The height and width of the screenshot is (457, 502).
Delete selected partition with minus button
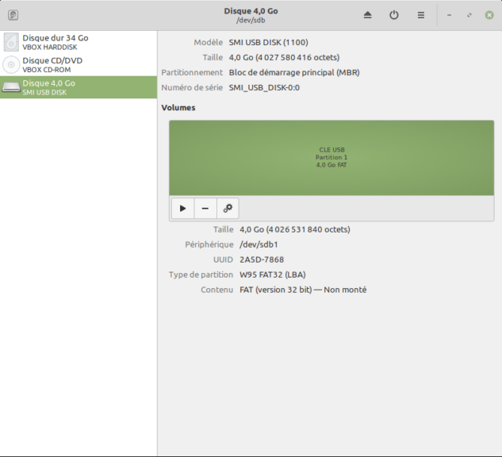[x=205, y=209]
